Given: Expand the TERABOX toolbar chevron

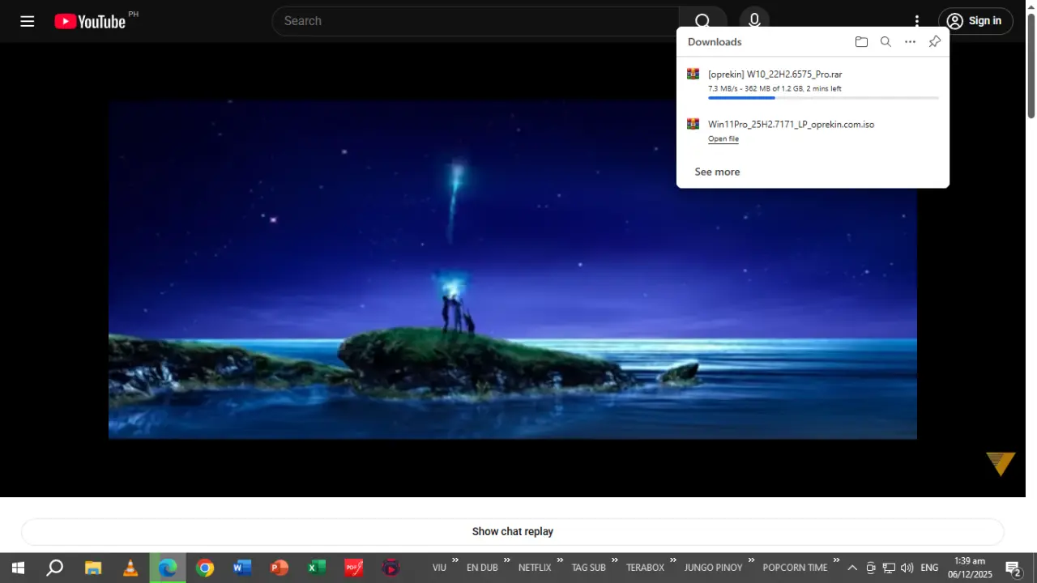Looking at the screenshot, I should 673,560.
